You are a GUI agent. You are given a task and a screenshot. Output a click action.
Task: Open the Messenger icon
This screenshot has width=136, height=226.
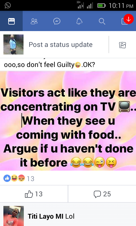click(57, 21)
